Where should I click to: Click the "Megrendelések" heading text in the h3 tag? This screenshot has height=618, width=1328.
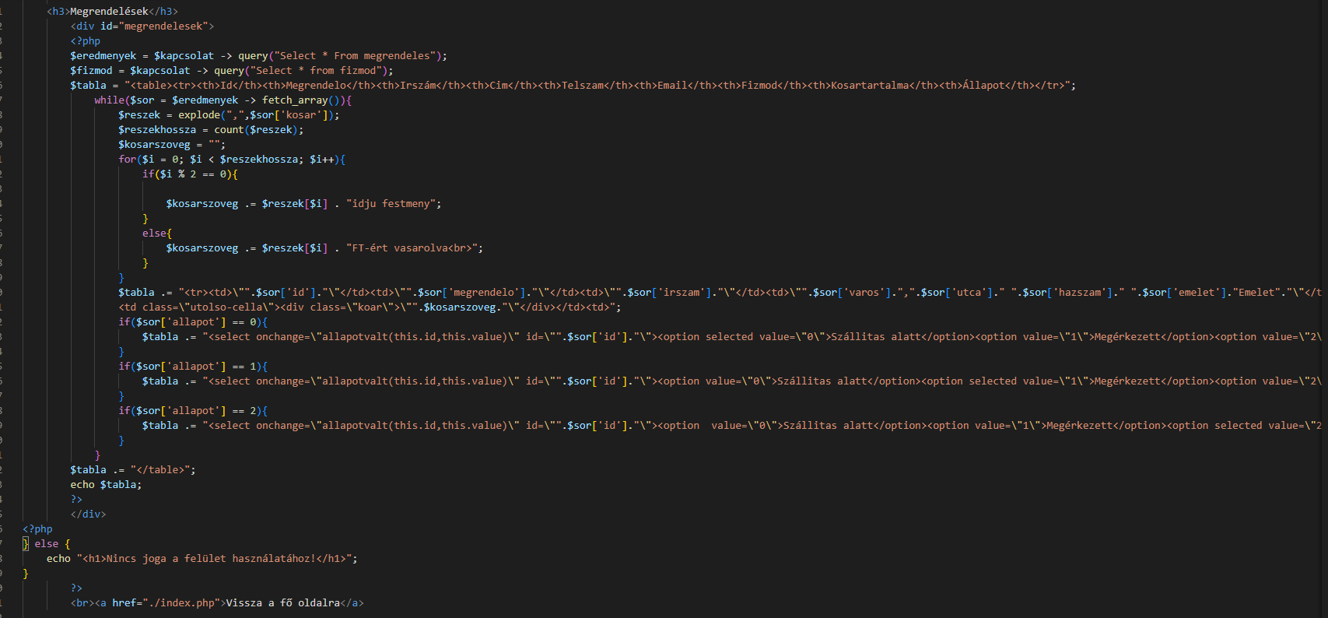click(x=109, y=12)
